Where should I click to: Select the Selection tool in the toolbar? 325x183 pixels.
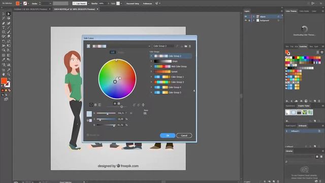(x=4, y=14)
